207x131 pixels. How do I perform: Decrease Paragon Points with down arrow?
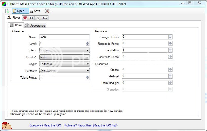(x=170, y=38)
